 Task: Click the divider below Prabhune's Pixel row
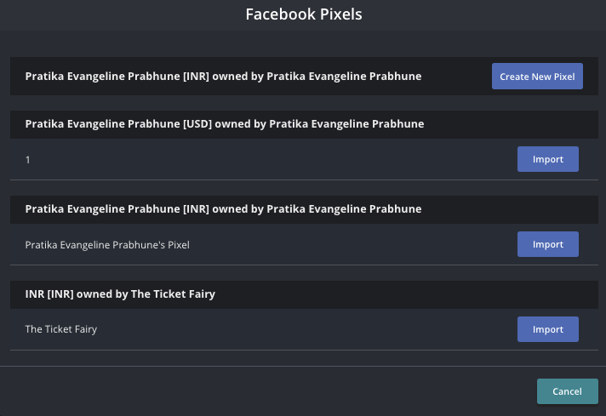303,265
